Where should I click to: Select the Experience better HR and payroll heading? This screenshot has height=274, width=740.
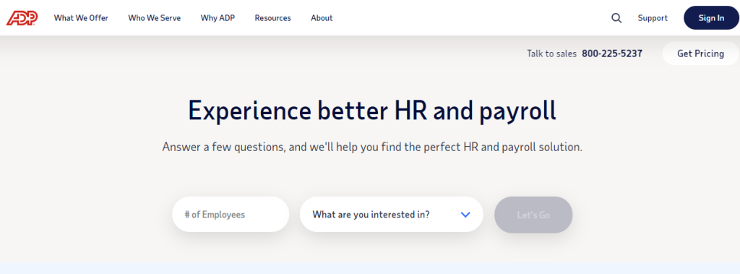click(372, 111)
